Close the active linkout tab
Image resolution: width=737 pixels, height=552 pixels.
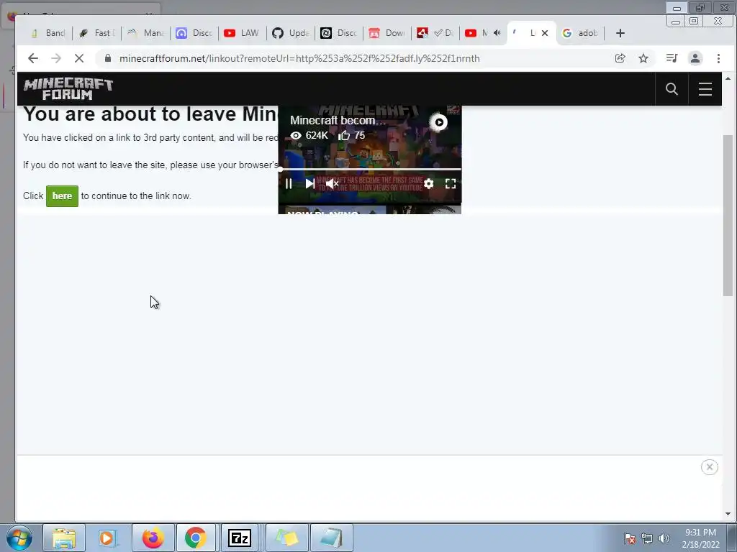click(545, 33)
